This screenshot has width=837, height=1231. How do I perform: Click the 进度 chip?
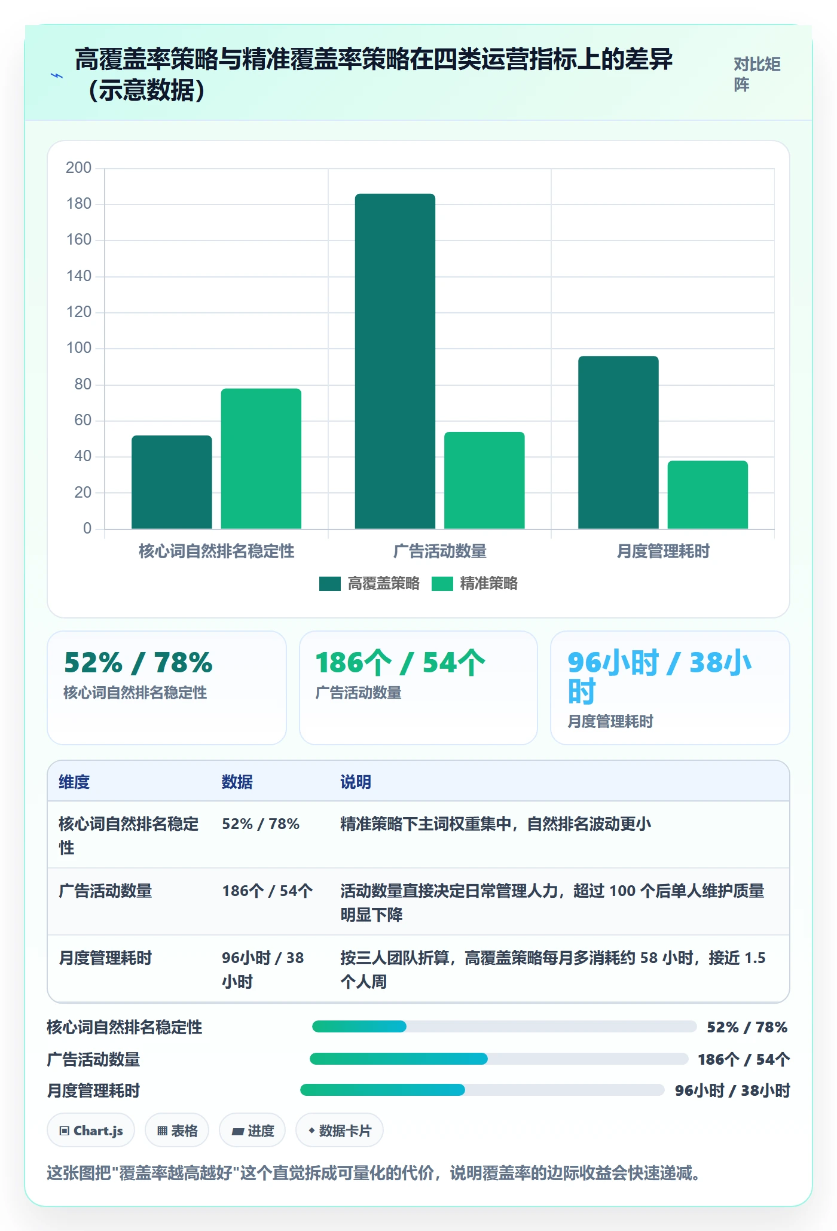click(252, 1131)
